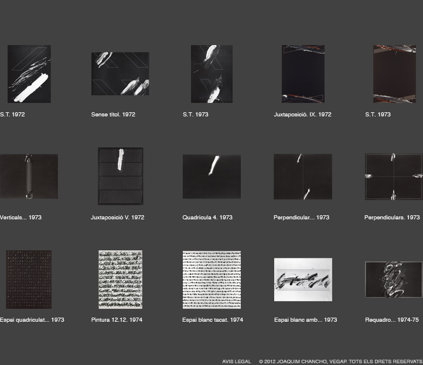Open the Sense títol 1972 thumbnail image

coord(120,74)
